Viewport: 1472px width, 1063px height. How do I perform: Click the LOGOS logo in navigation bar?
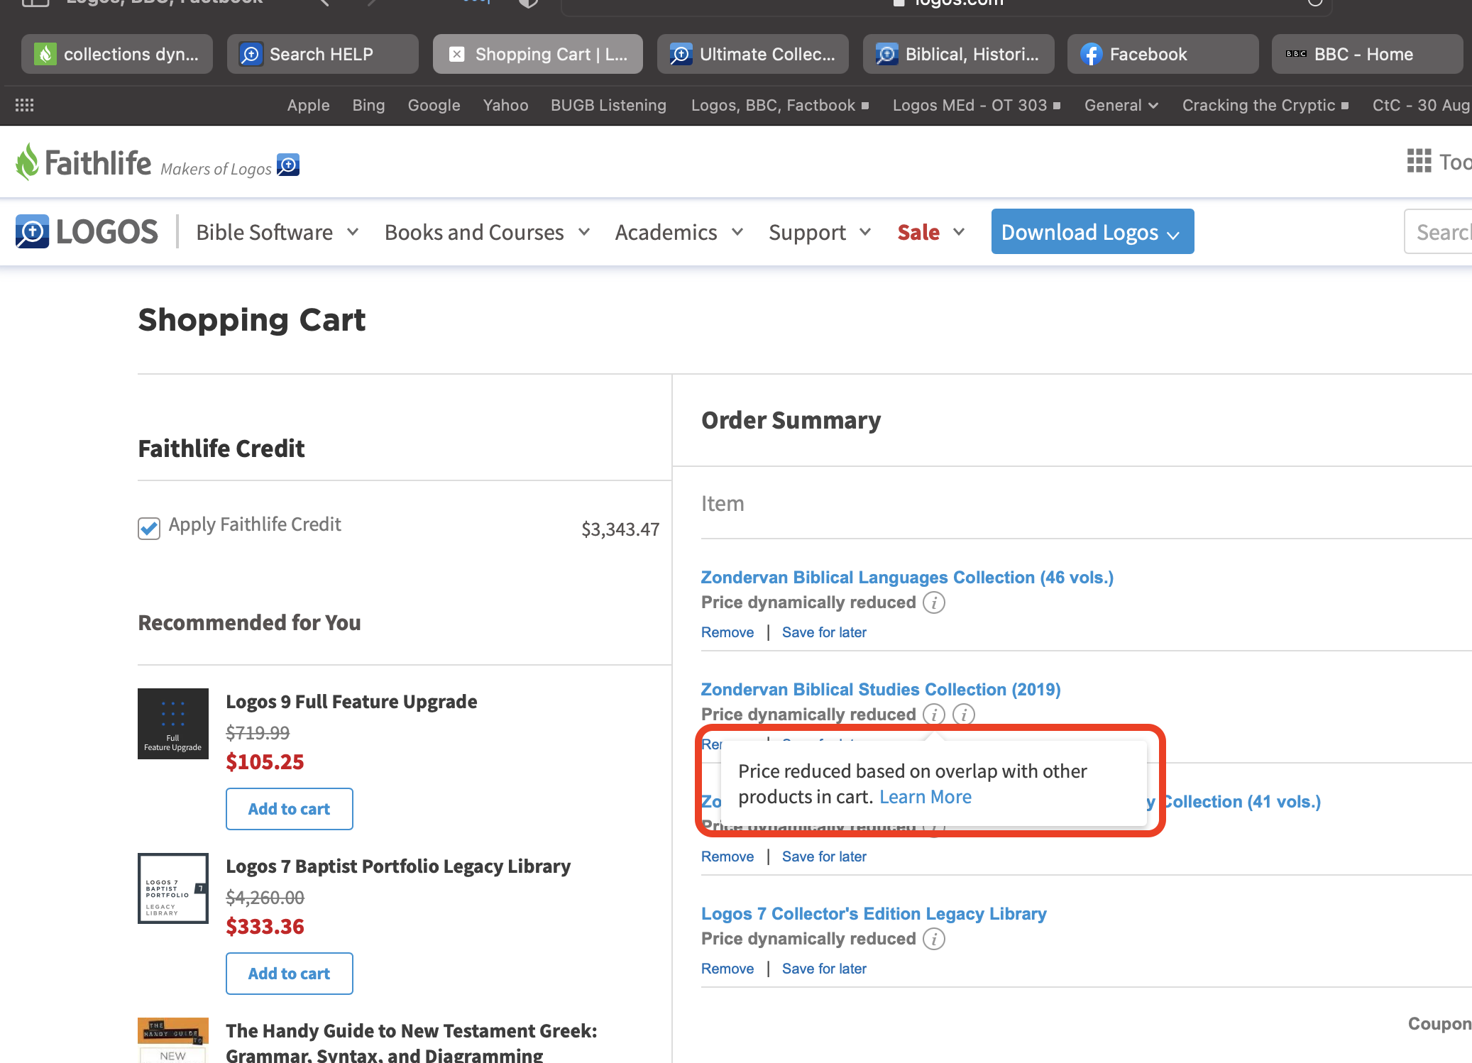coord(87,232)
